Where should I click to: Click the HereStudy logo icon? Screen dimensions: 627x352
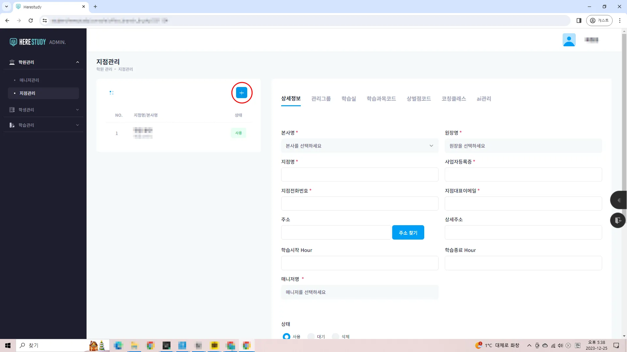pyautogui.click(x=13, y=42)
